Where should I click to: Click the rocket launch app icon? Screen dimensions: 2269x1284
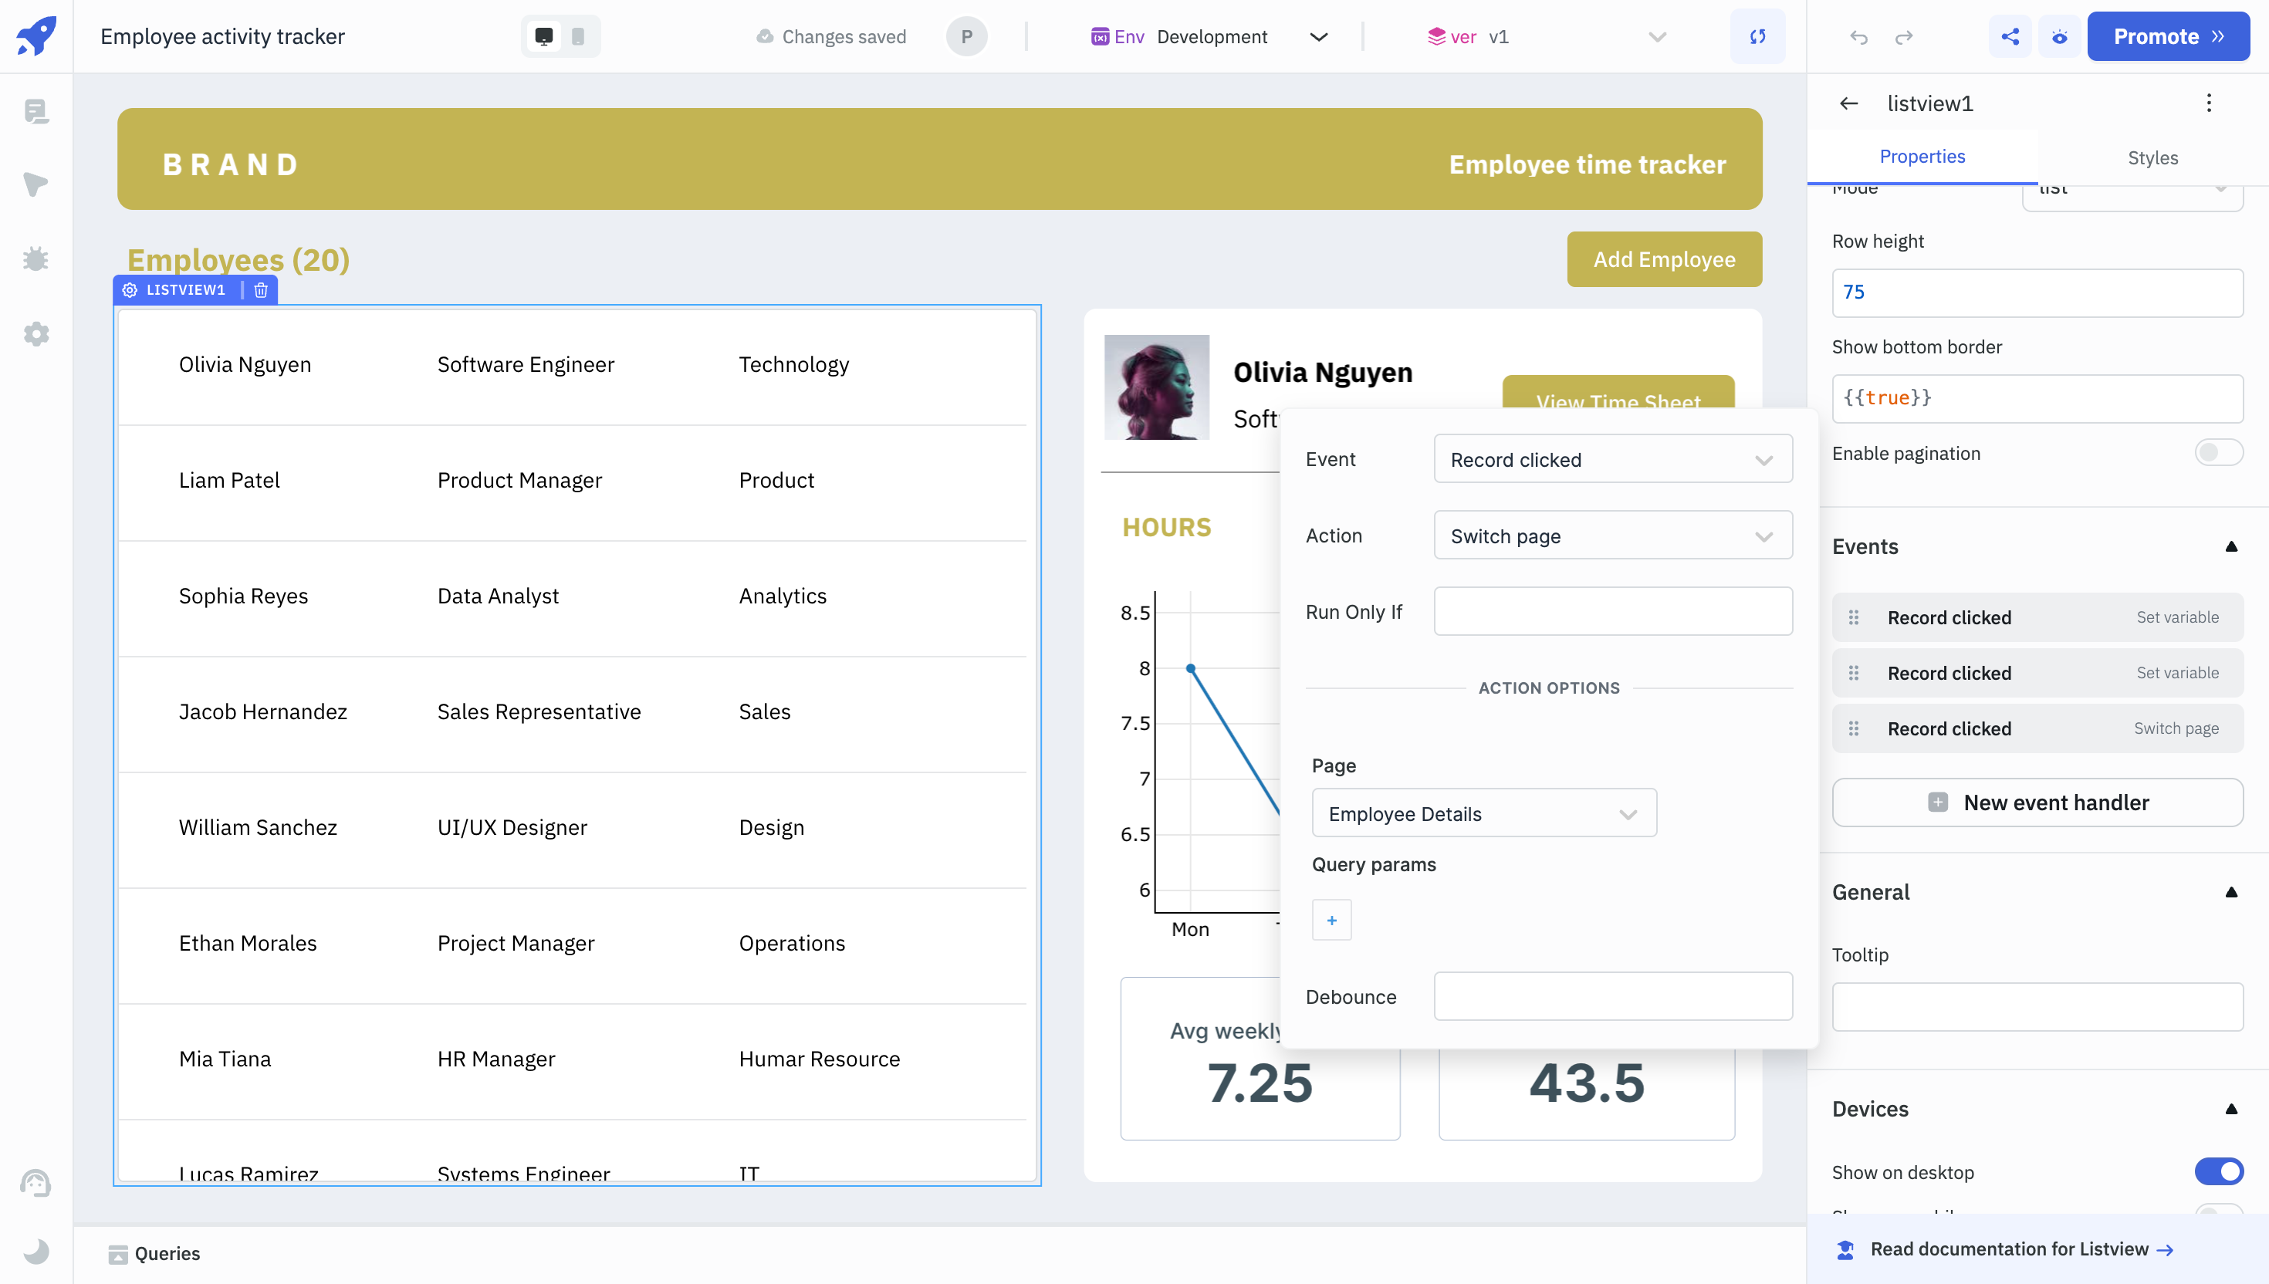37,35
